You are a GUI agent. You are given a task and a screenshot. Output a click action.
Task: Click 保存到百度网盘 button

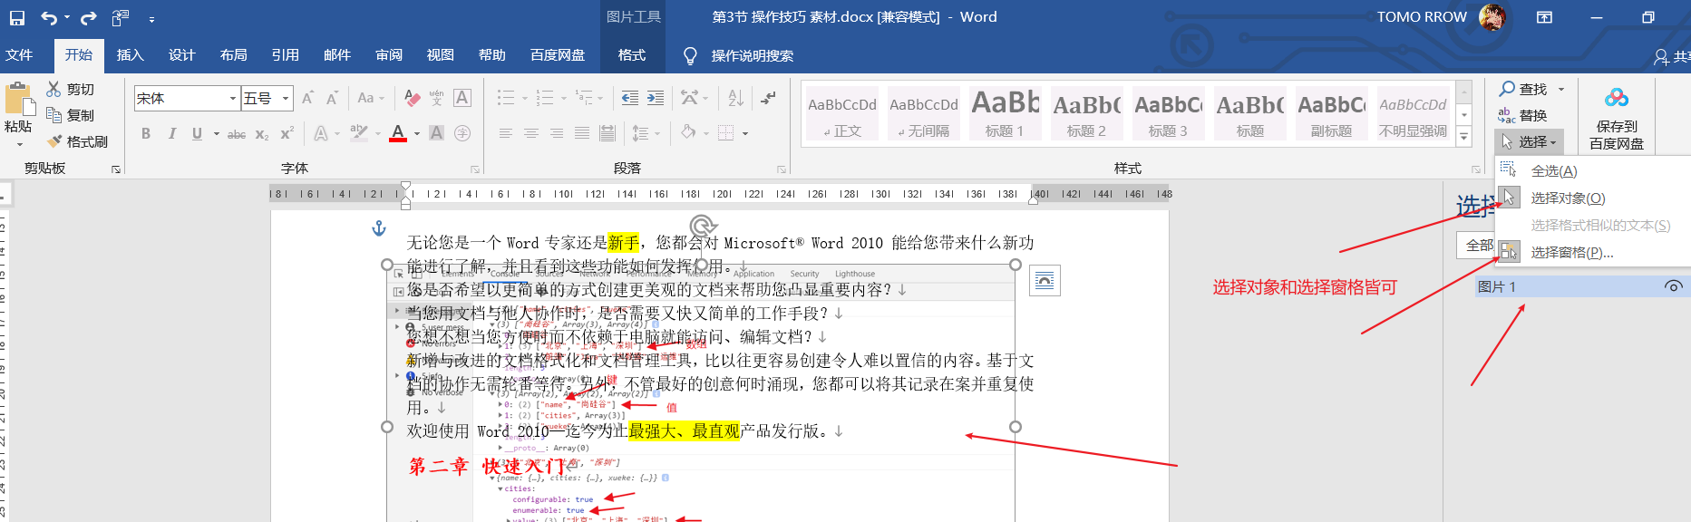click(x=1617, y=118)
